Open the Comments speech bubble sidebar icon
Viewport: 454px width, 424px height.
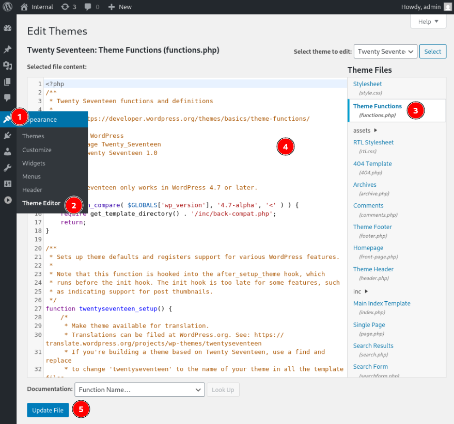point(8,97)
